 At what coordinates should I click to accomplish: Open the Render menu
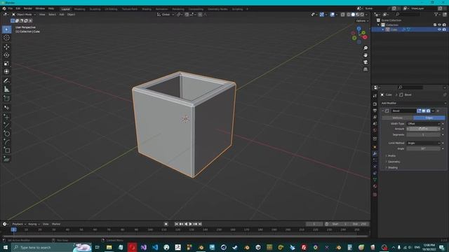point(28,8)
